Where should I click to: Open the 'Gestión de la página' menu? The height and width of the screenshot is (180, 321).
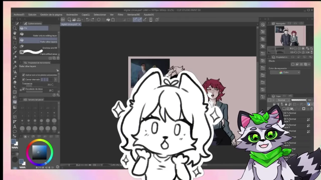(51, 14)
